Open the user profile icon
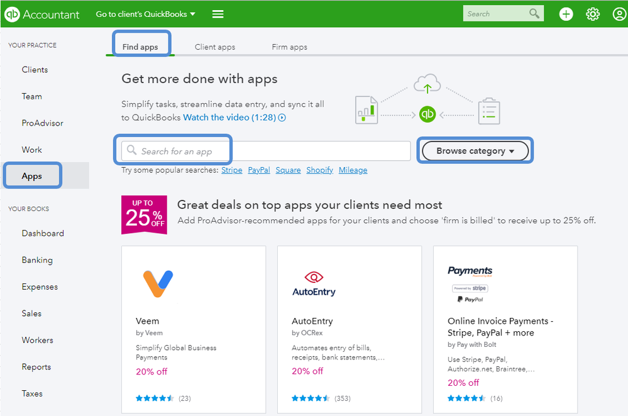The height and width of the screenshot is (416, 628). [619, 14]
